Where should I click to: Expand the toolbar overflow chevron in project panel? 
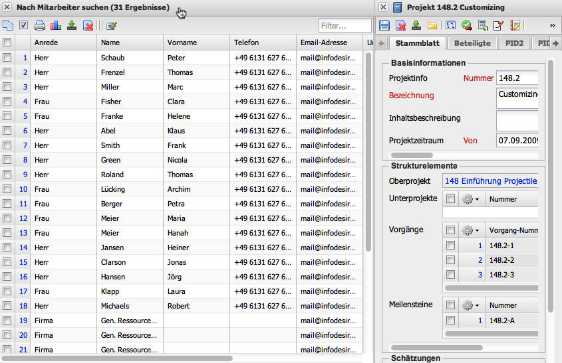pos(552,26)
